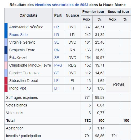Click the red swatch beside Sébastien Drouot
Viewport: 131px width, 140px height.
click(x=6, y=81)
